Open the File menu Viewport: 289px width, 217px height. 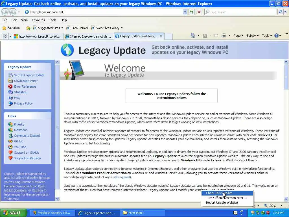[x=5, y=20]
